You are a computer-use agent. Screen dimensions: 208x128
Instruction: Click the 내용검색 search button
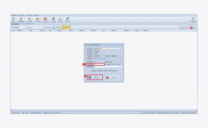click(x=56, y=27)
